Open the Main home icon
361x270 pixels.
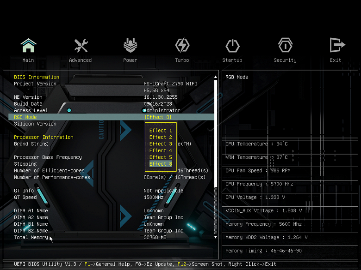[28, 45]
